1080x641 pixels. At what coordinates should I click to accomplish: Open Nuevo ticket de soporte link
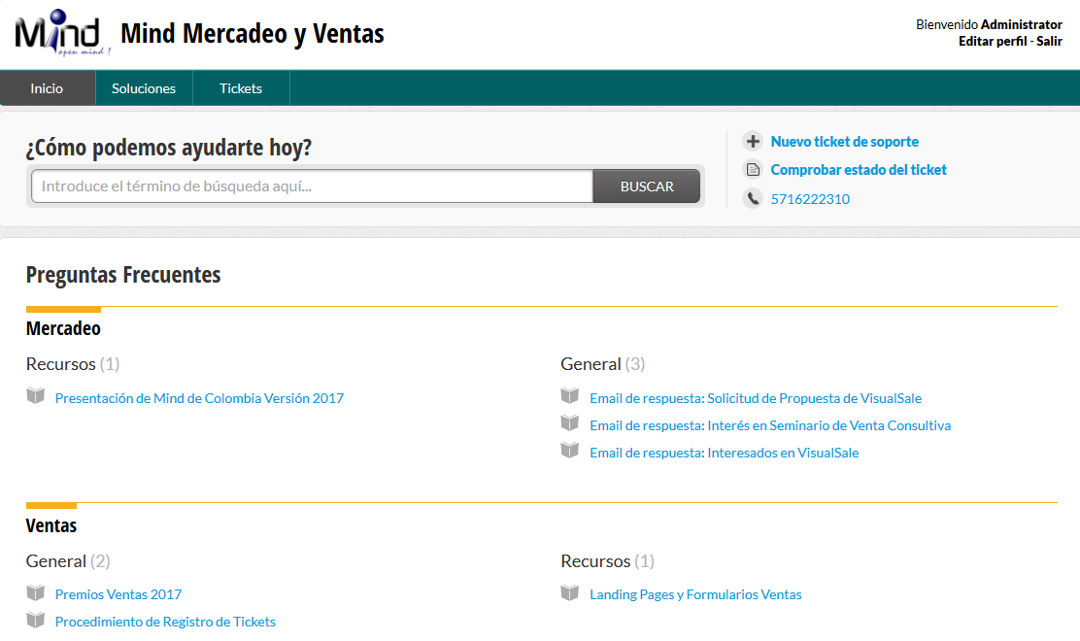(844, 141)
